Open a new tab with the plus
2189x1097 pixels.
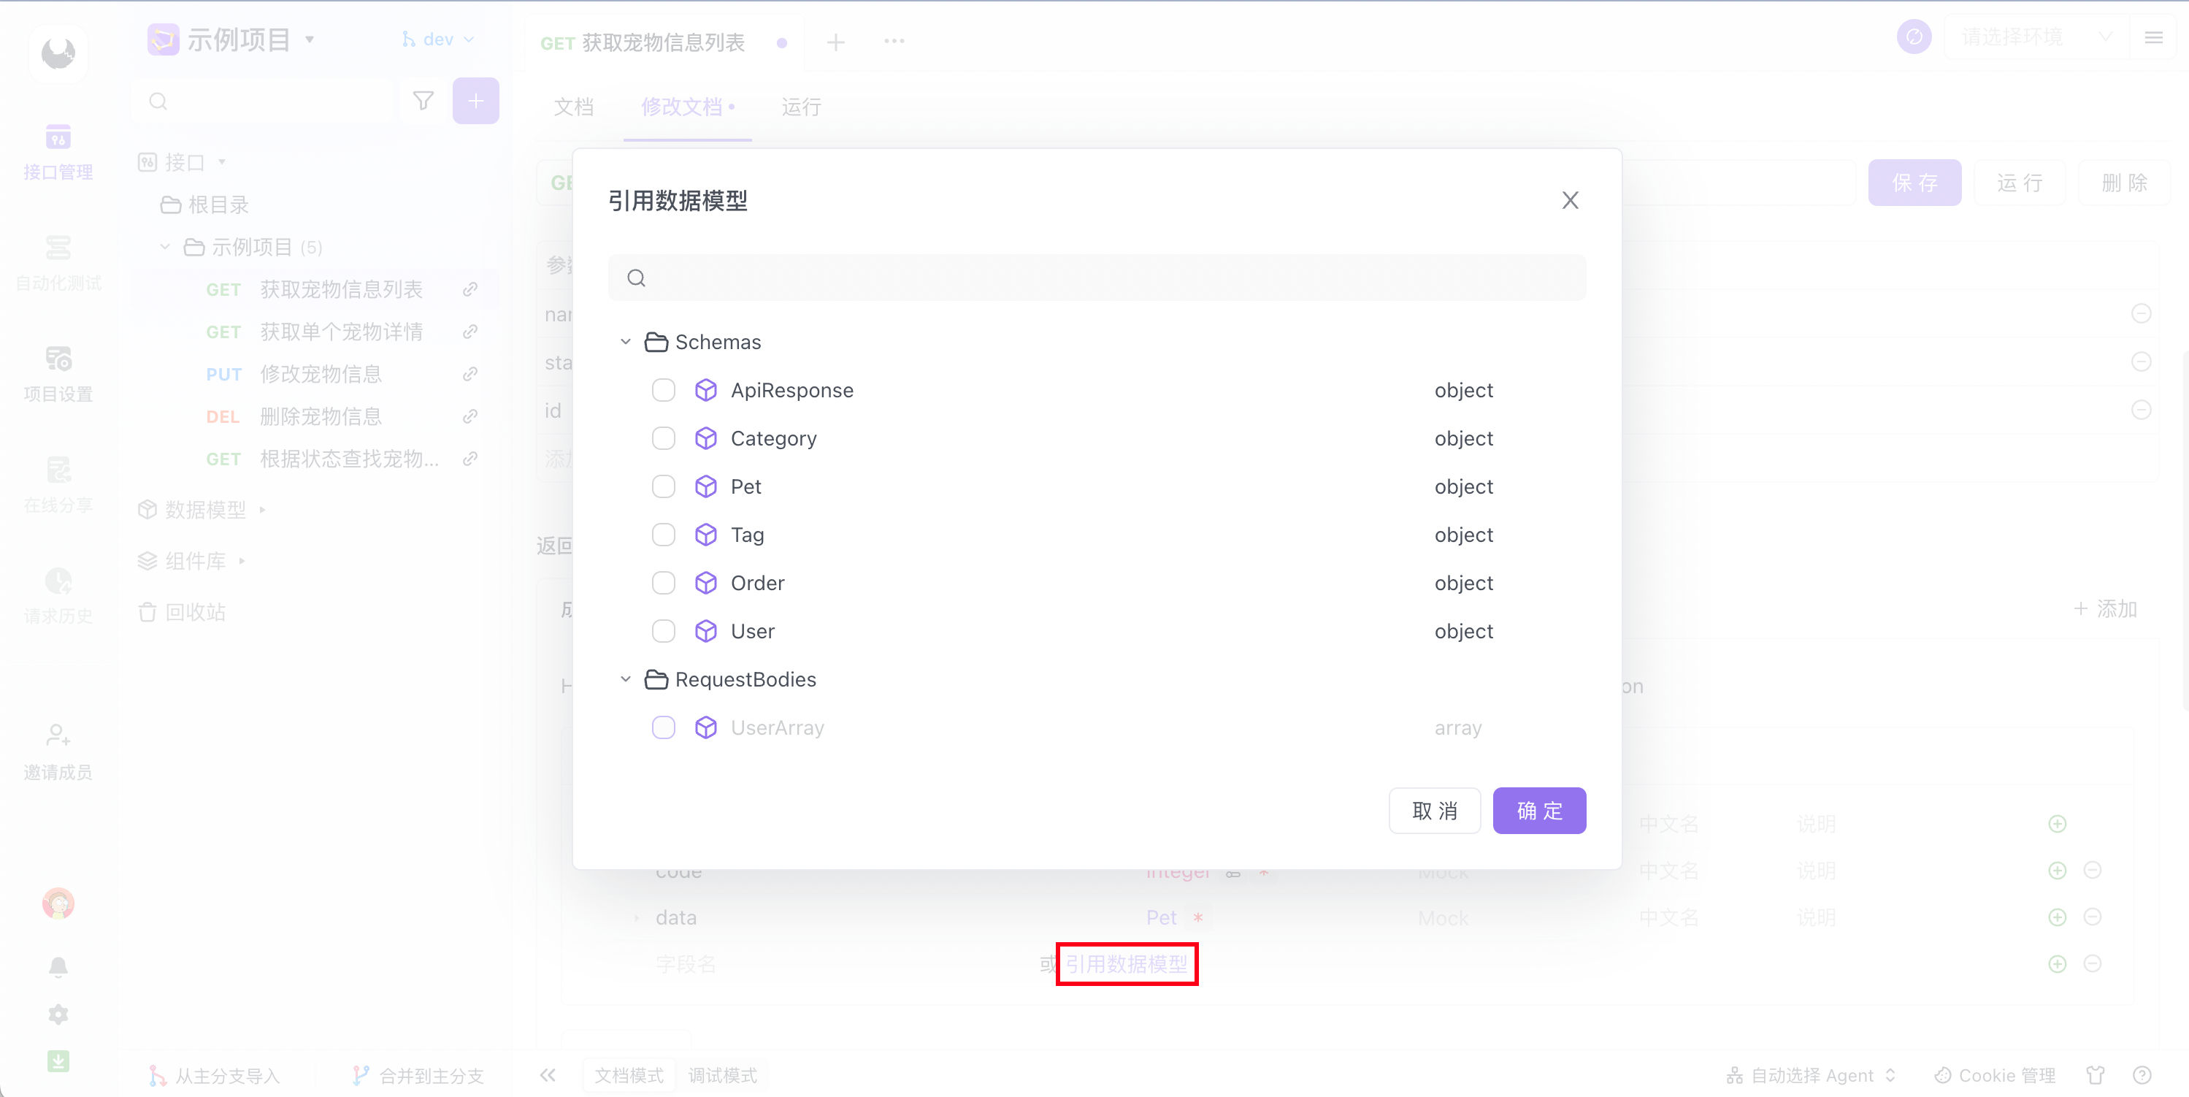pyautogui.click(x=835, y=42)
